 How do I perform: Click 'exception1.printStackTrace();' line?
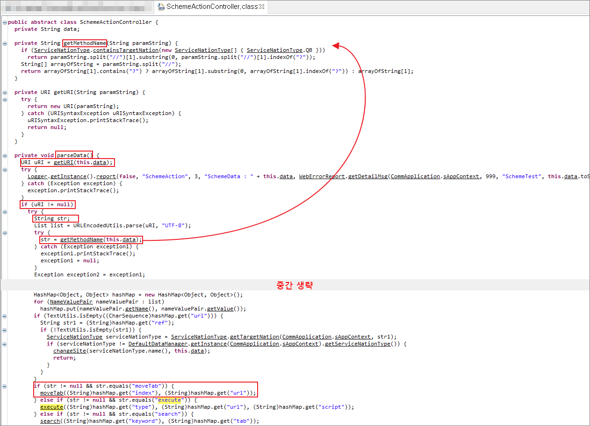point(88,253)
